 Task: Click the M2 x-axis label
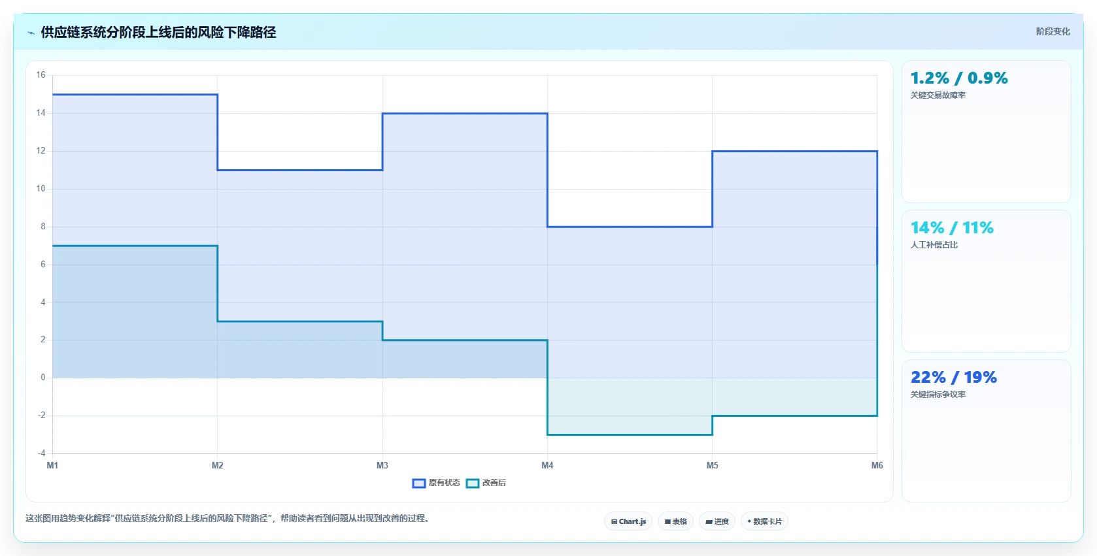click(x=218, y=465)
